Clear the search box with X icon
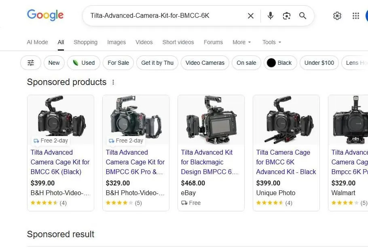Screen dimensions: 368x251 pos(251,16)
